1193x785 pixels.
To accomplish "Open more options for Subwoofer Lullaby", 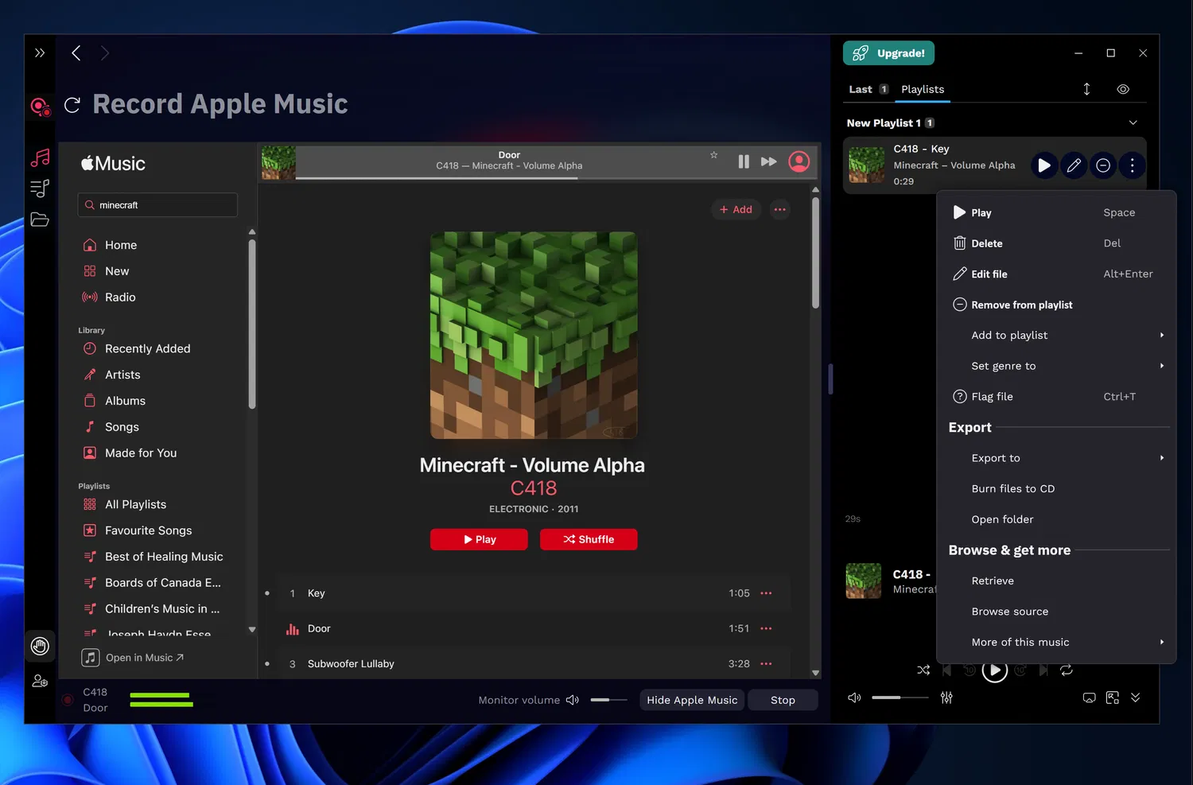I will [x=766, y=664].
